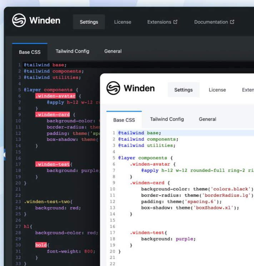The width and height of the screenshot is (254, 266).
Task: Select the Base CSS tab in the dark window
Action: pos(30,52)
